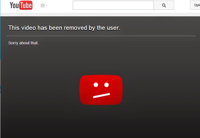Click the left eye of the sad face

(x=96, y=85)
